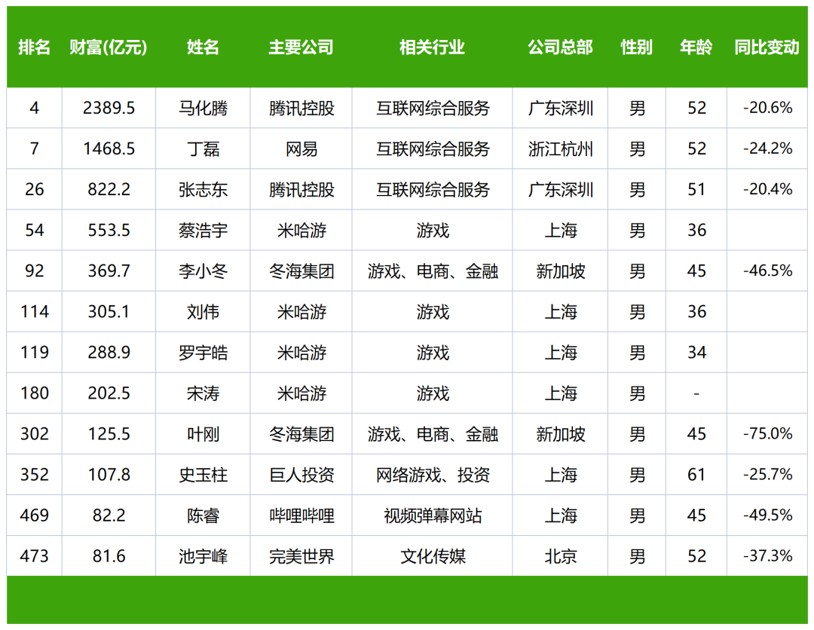Select the 财富(亿元) column header
This screenshot has height=630, width=814.
(x=109, y=47)
